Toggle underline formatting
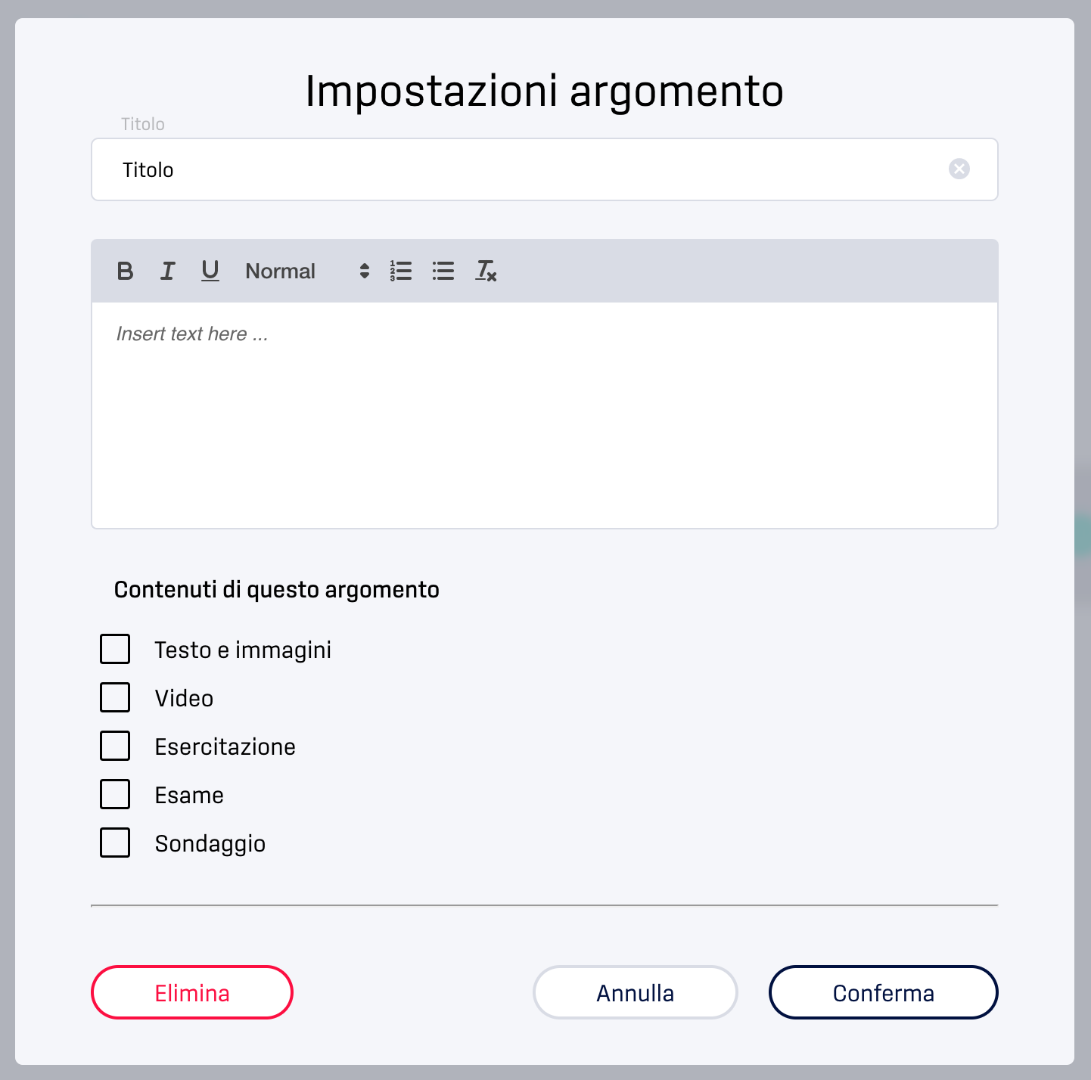The height and width of the screenshot is (1080, 1091). click(x=210, y=271)
